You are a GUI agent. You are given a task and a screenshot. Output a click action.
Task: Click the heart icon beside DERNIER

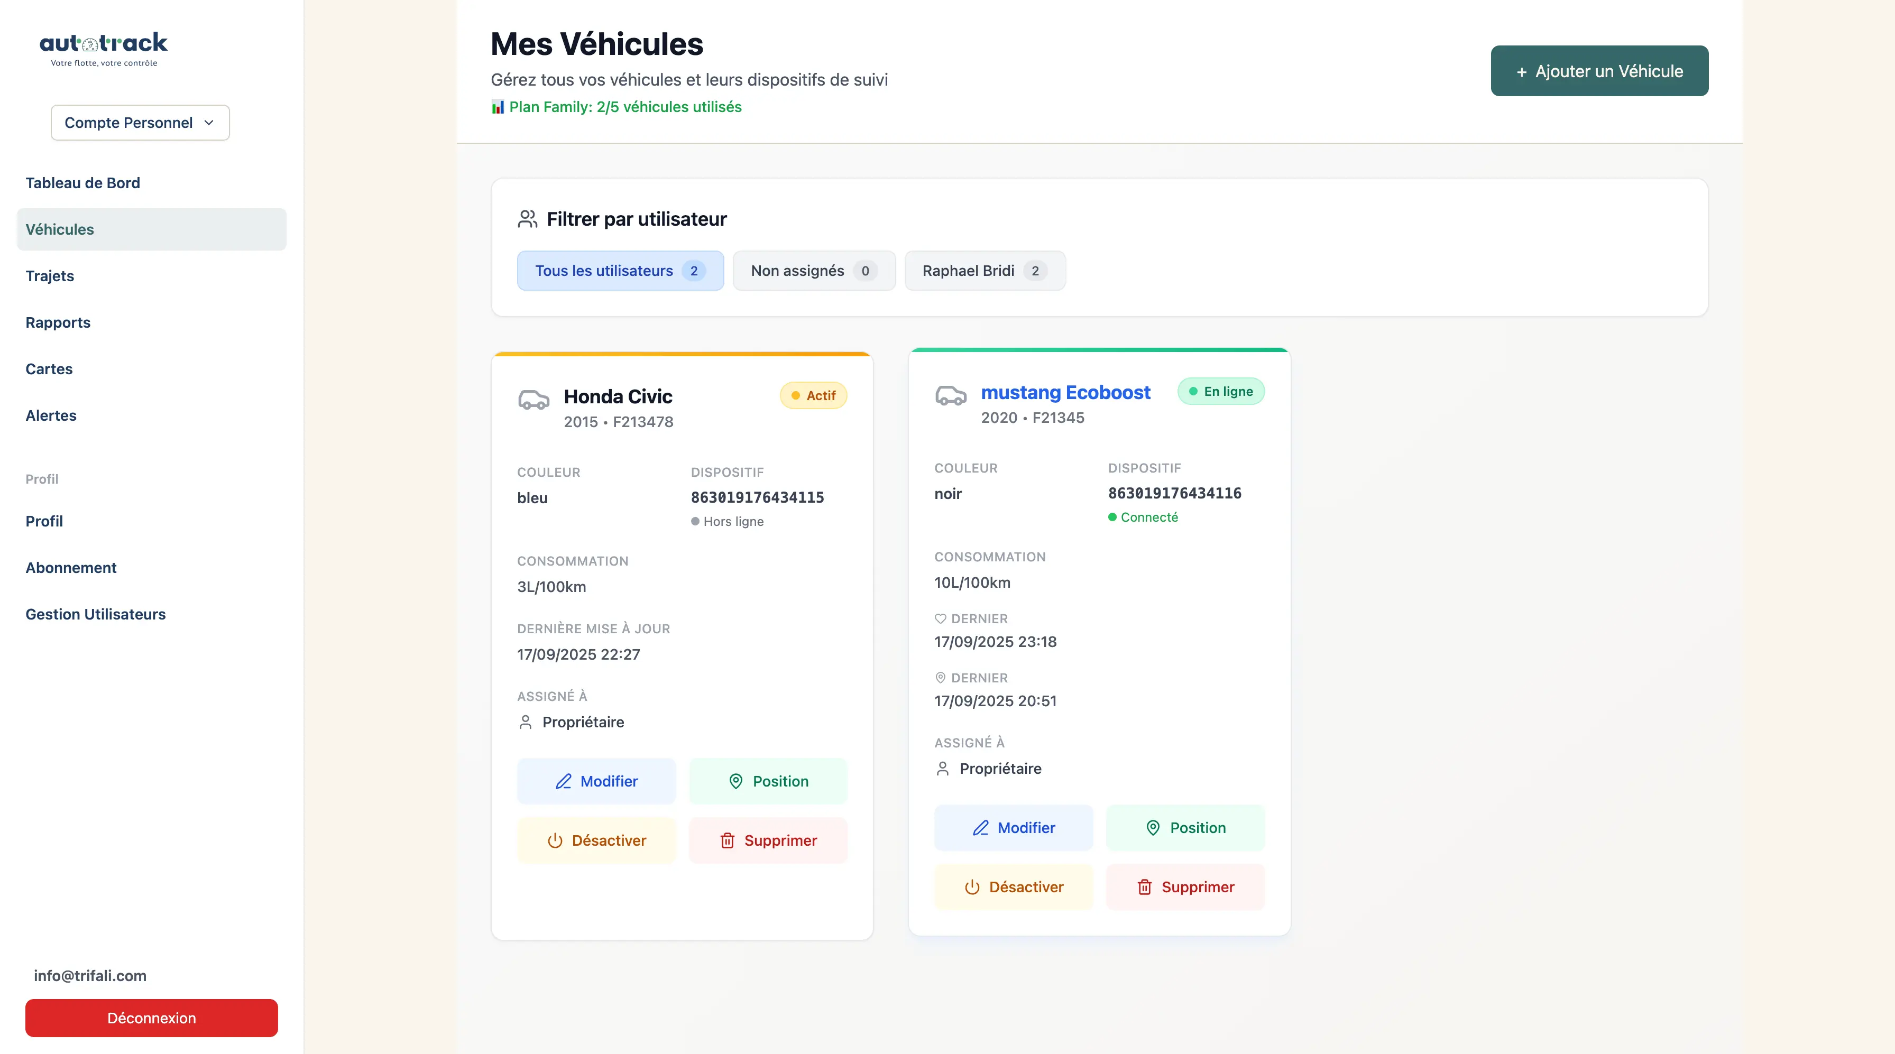[x=940, y=620]
